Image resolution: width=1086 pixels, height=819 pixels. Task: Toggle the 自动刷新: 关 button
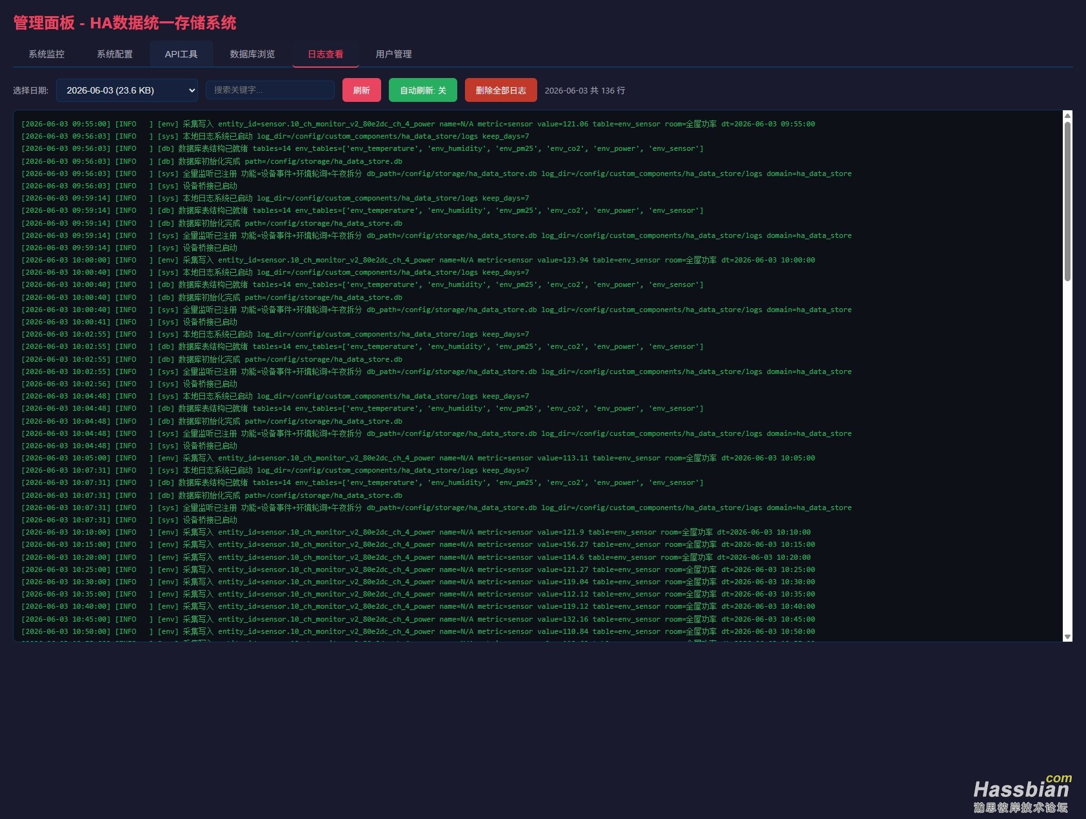pyautogui.click(x=423, y=90)
